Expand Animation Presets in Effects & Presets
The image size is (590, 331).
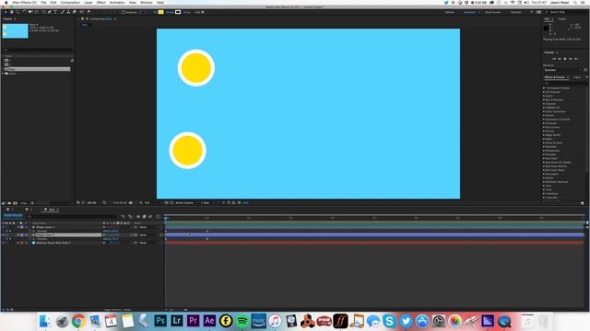coord(544,88)
